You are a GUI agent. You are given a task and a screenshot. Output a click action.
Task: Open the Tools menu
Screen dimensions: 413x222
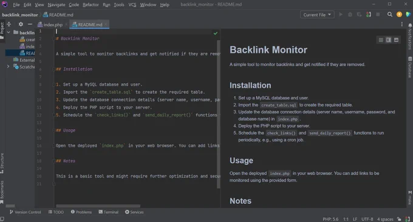pos(119,4)
